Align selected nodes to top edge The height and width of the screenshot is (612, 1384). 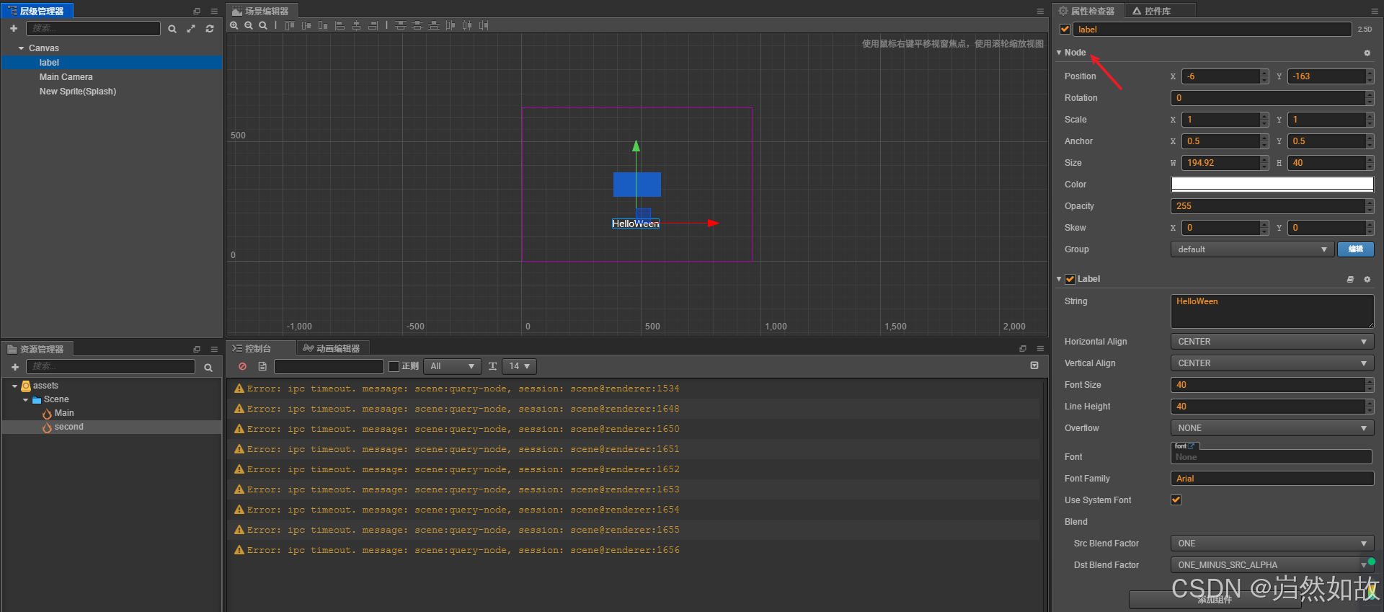[290, 25]
